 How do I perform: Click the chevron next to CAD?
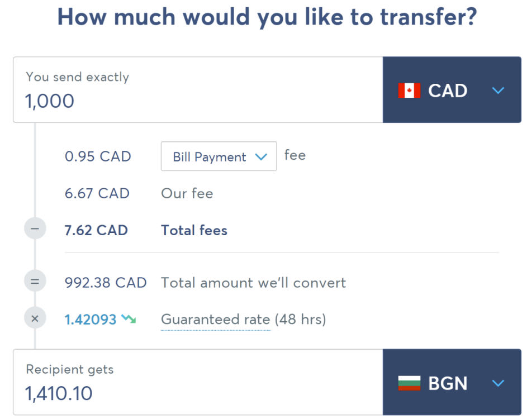coord(498,91)
